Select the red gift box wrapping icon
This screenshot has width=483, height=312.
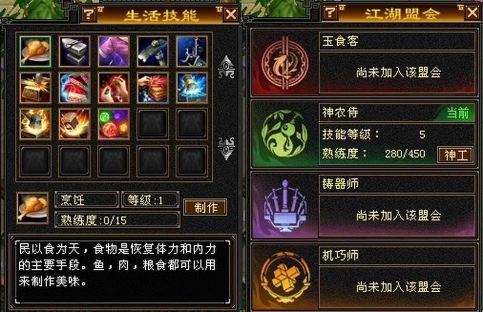coord(74,88)
